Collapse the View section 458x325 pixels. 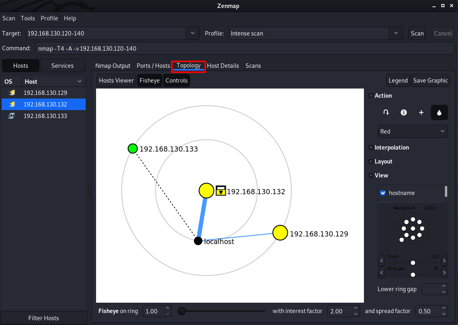tap(371, 175)
